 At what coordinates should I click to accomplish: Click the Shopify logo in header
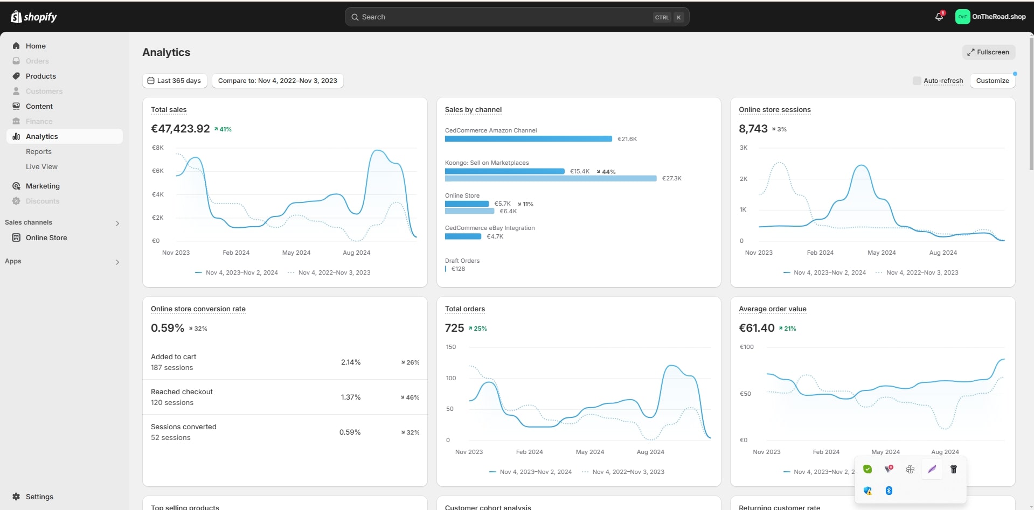coord(34,17)
